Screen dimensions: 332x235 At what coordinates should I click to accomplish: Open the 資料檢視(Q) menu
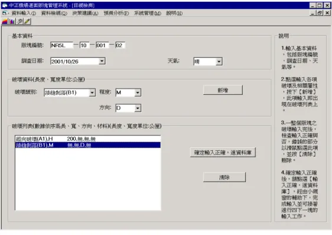point(54,14)
